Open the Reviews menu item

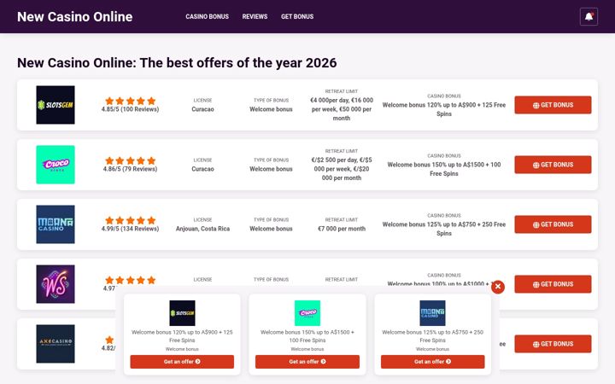click(255, 16)
